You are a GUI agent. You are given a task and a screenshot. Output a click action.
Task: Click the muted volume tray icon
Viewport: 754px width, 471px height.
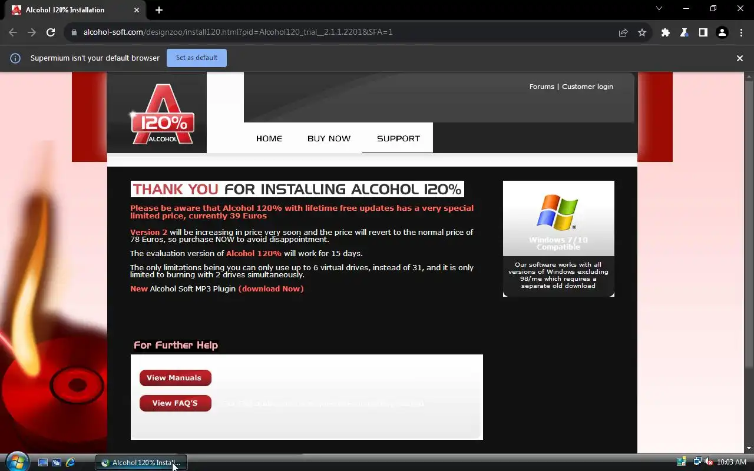click(x=709, y=462)
